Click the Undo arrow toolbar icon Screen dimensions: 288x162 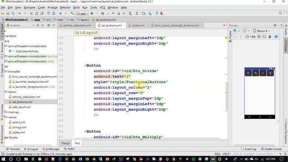click(19, 13)
